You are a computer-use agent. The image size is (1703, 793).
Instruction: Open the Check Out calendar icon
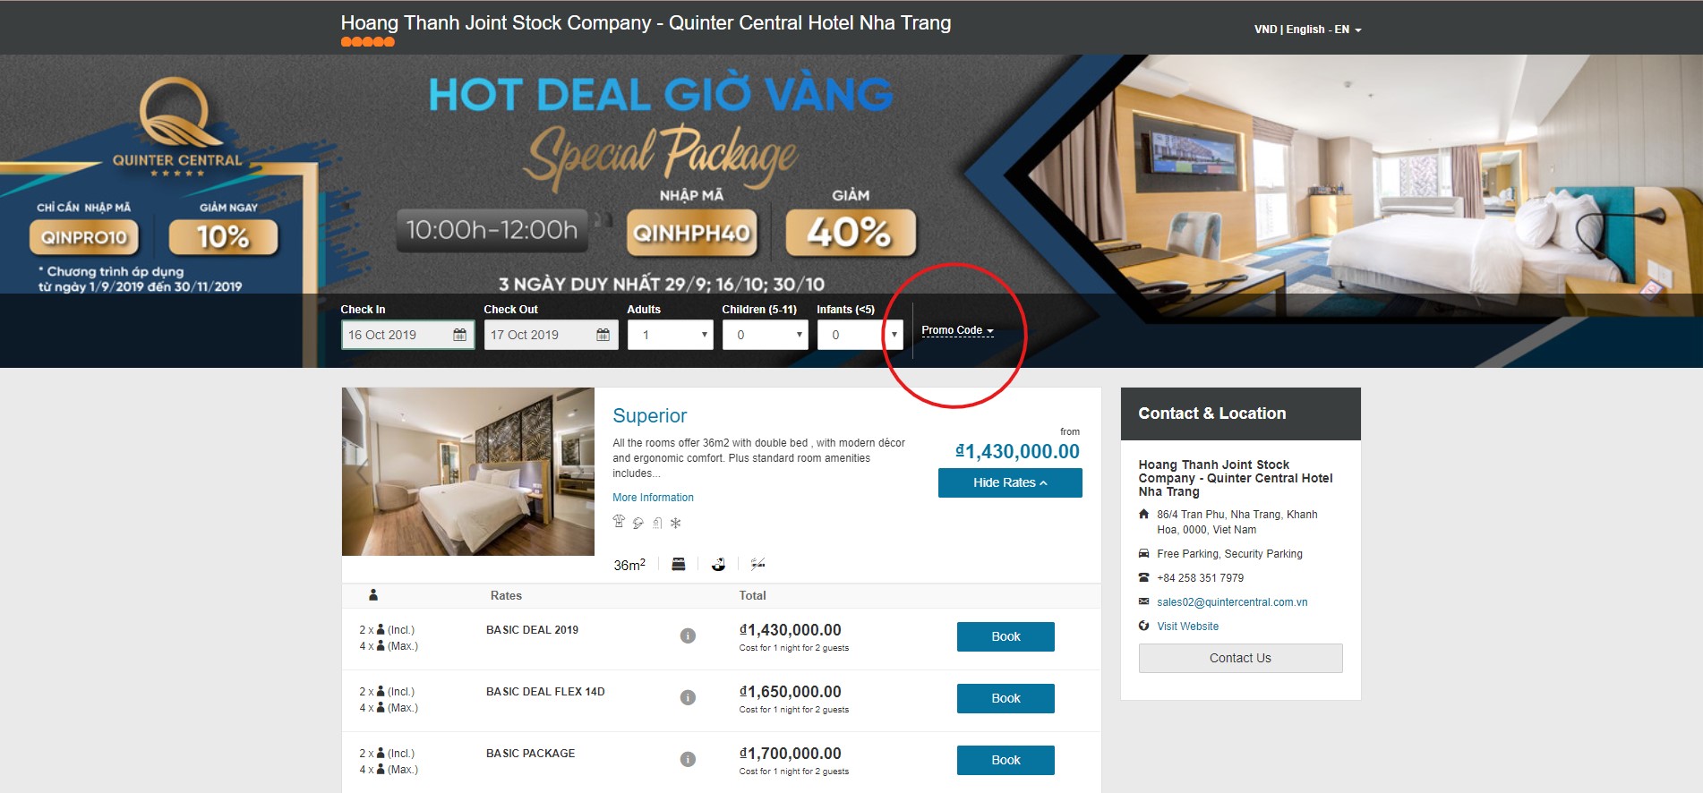[x=603, y=335]
